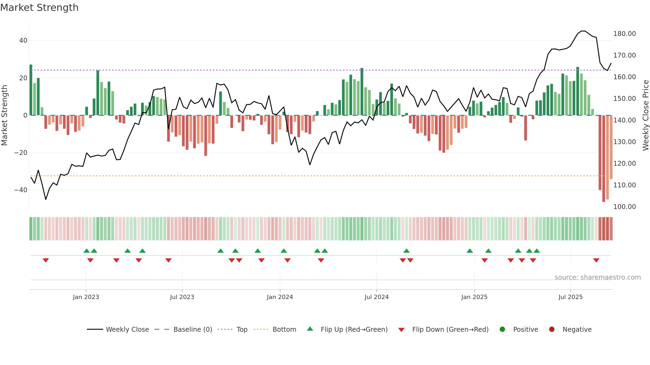Screen dimensions: 650x365
Task: Click the red Negative circle legend icon
Action: (552, 329)
